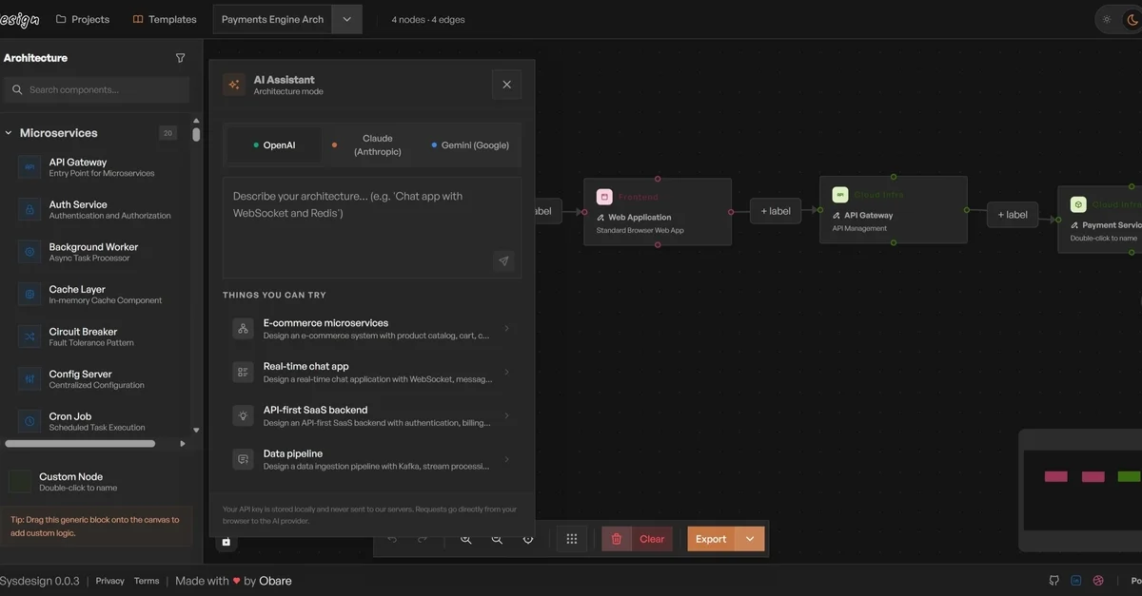
Task: Click the Clear canvas button
Action: [638, 539]
